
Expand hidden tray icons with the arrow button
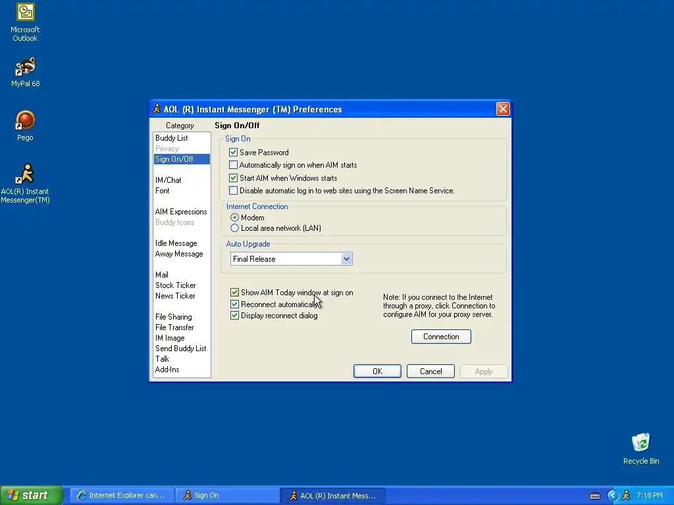(x=612, y=496)
